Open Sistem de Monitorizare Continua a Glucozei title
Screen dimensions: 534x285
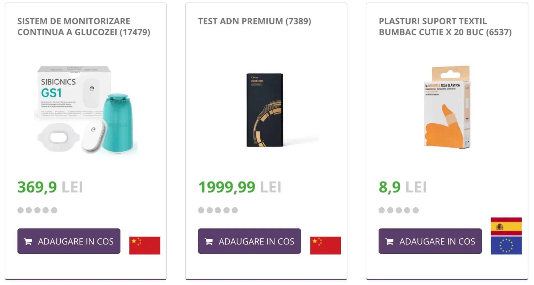(x=83, y=27)
